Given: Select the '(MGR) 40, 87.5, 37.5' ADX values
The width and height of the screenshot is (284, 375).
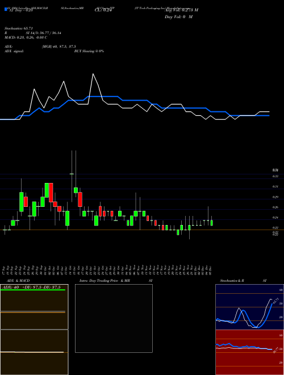Looking at the screenshot, I should point(59,47).
